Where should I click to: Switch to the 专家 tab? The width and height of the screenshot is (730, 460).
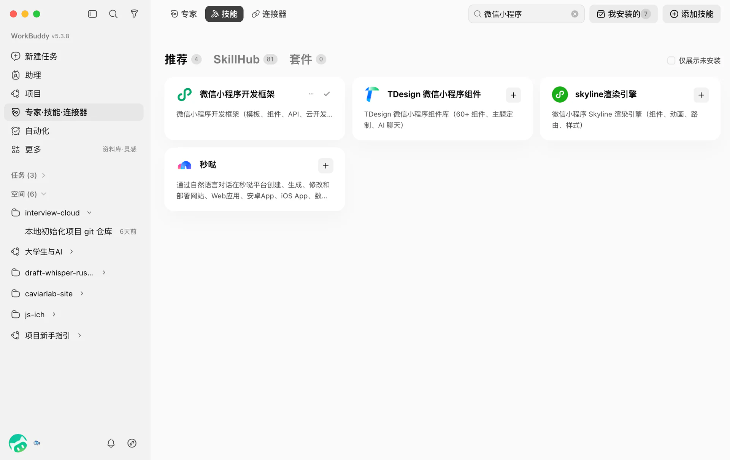(184, 14)
